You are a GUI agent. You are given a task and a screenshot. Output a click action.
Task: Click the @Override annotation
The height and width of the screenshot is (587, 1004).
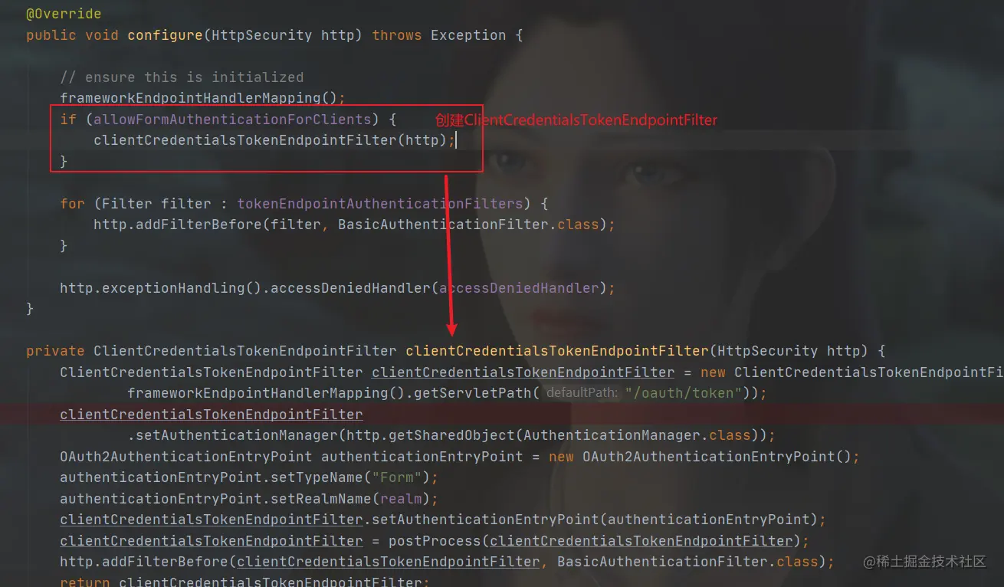coord(64,14)
